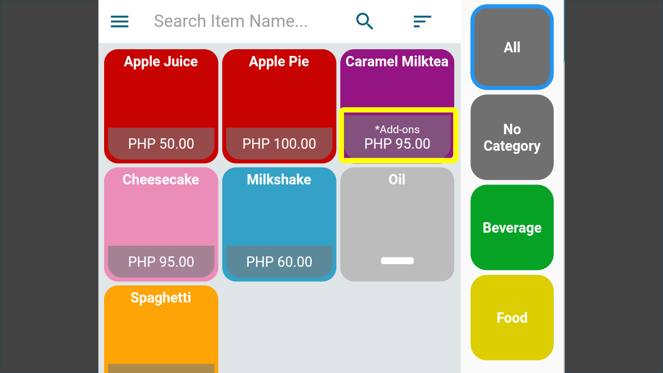Viewport: 663px width, 373px height.
Task: Select the All category tab
Action: pos(512,47)
